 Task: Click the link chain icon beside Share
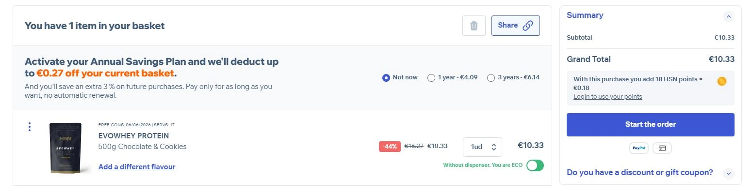click(x=528, y=26)
